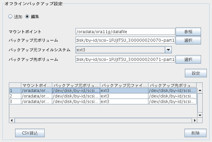The height and width of the screenshot is (142, 212).
Task: Click horizontal scrollbar right arrow
Action: pyautogui.click(x=194, y=120)
